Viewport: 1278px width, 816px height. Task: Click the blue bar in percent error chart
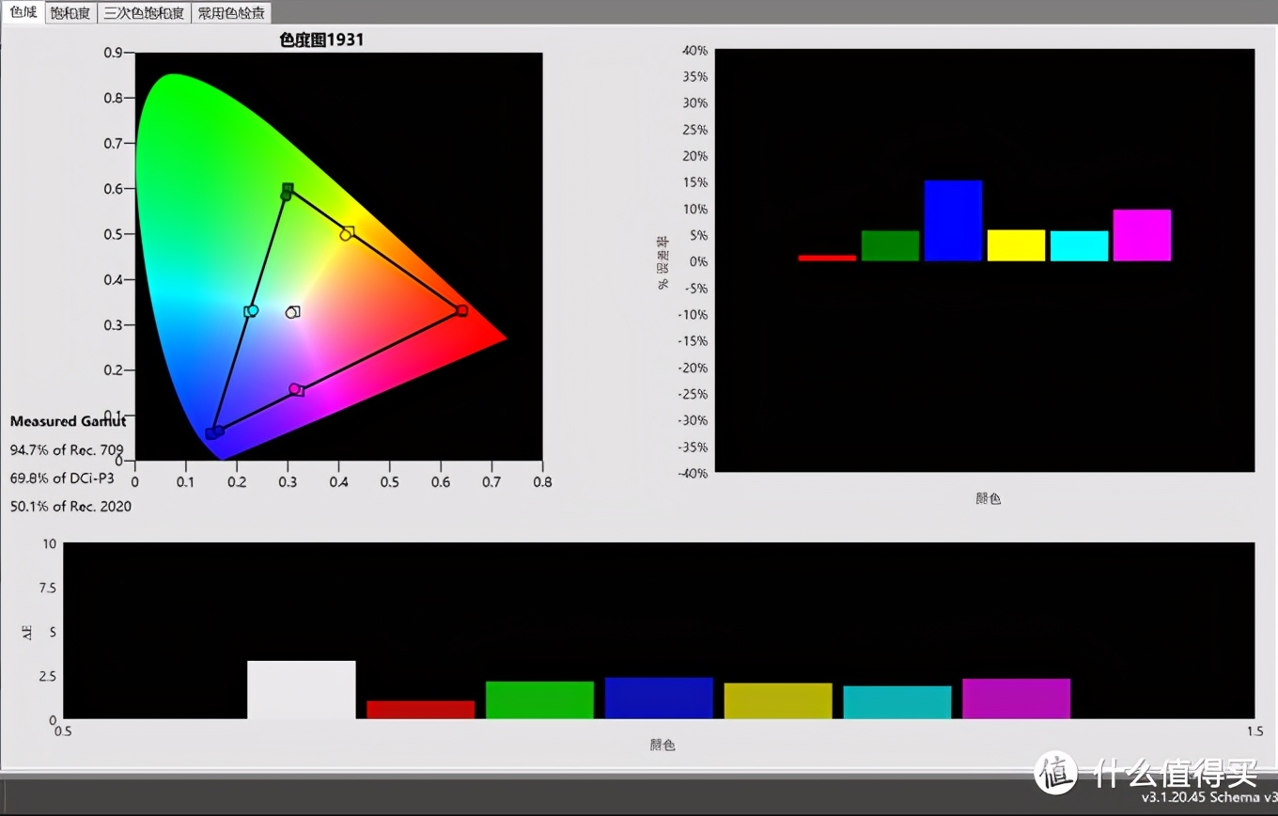(953, 221)
